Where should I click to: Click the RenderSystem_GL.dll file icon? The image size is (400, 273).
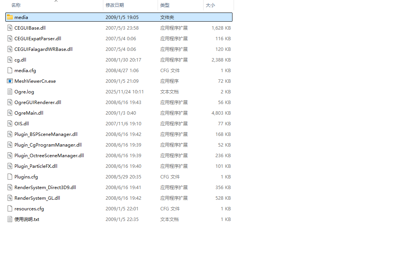click(x=10, y=198)
